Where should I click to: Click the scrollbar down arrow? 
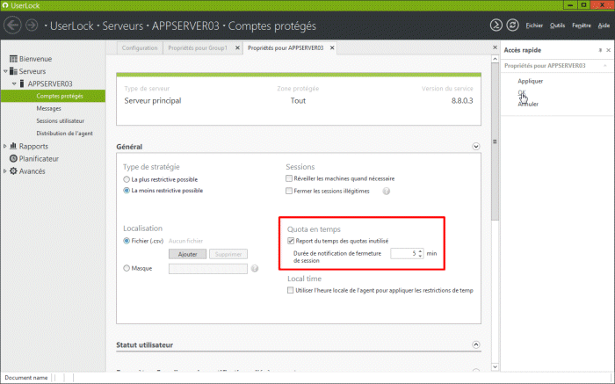[495, 367]
